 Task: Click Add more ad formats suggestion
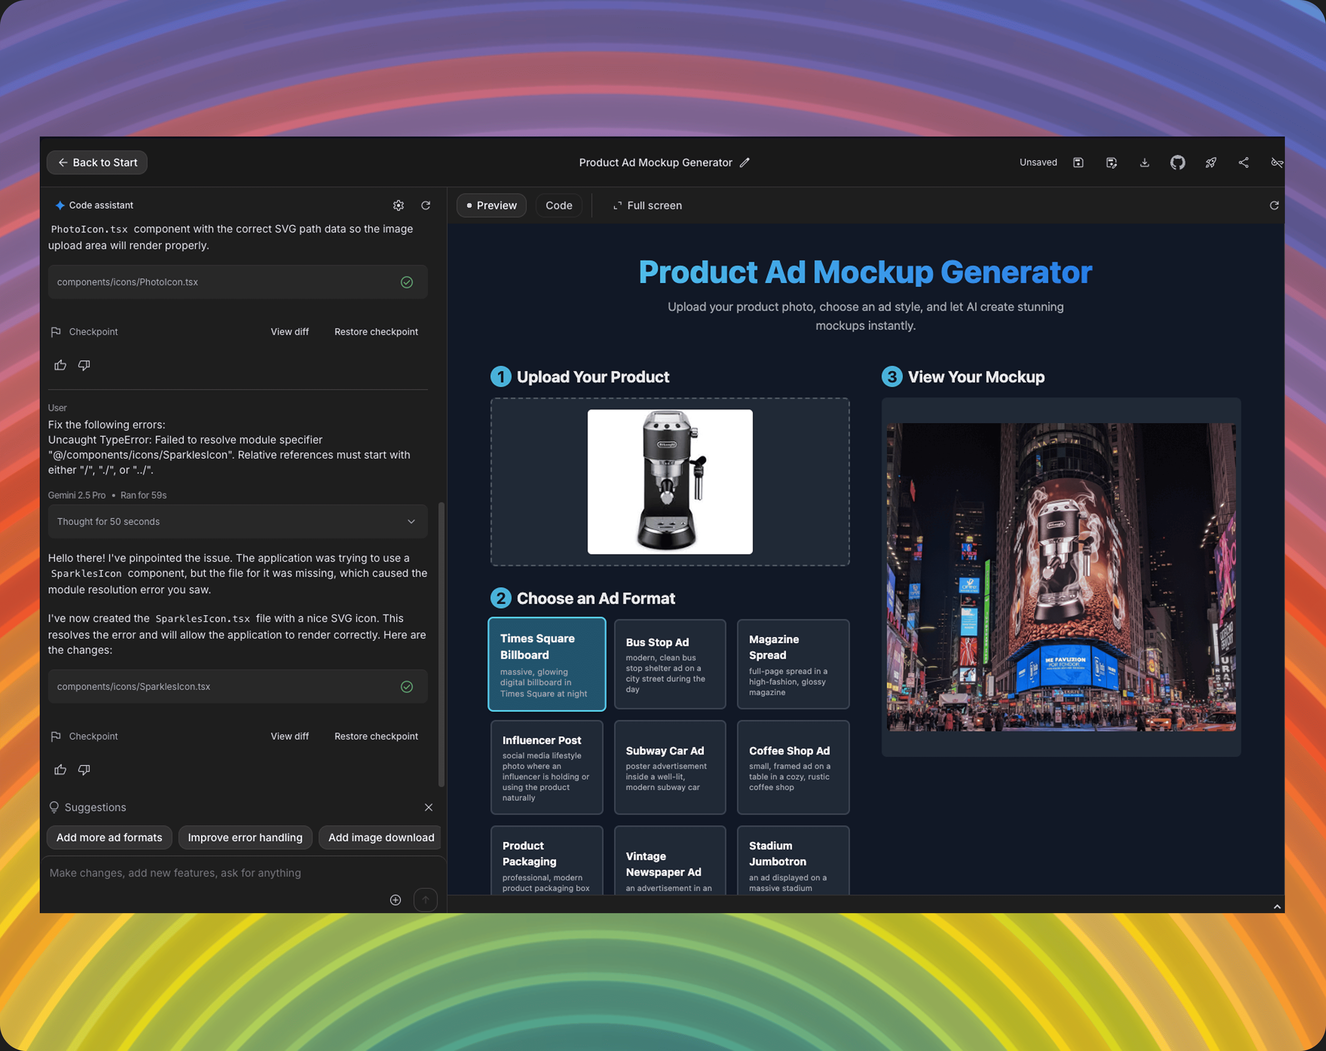pyautogui.click(x=109, y=837)
